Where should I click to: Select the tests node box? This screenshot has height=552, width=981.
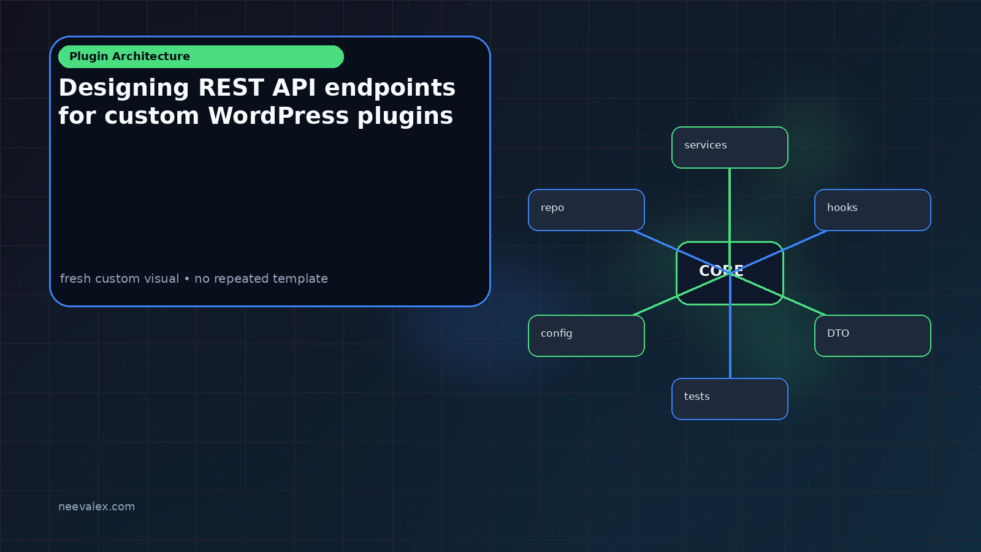coord(730,399)
